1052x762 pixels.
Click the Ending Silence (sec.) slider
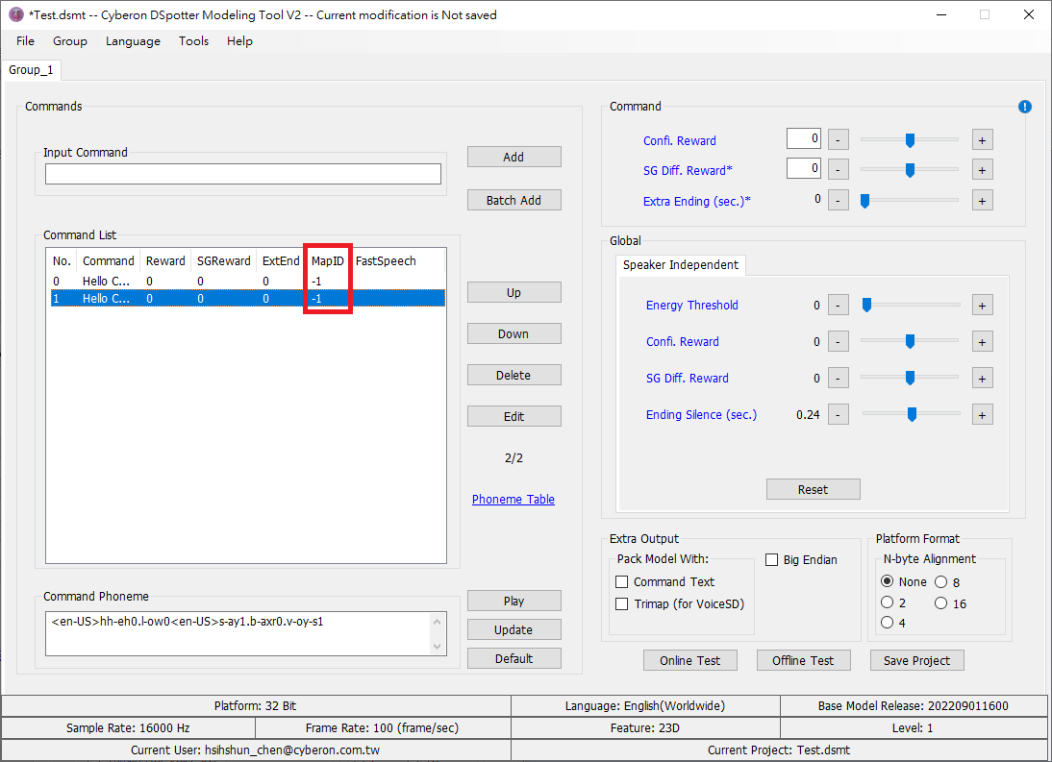911,415
